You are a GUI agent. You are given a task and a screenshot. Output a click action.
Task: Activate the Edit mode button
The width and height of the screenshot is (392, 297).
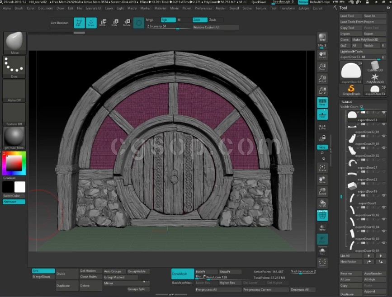point(79,23)
